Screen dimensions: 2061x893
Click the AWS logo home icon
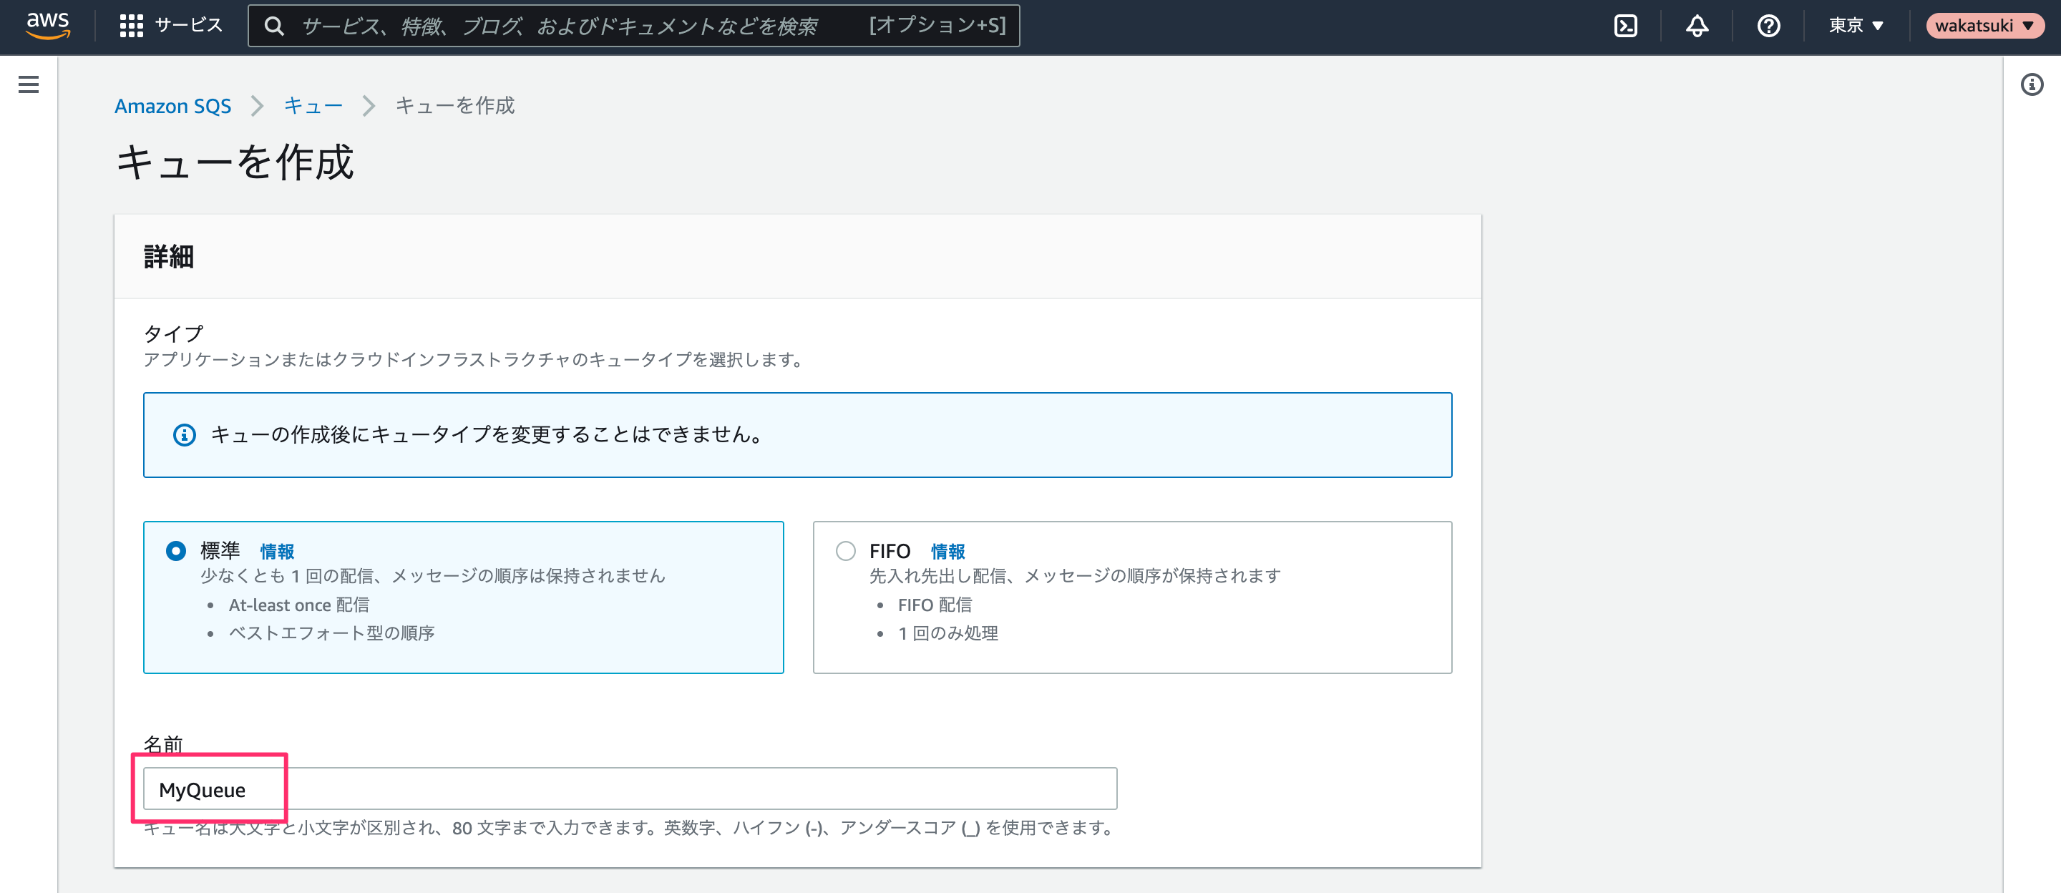[48, 26]
